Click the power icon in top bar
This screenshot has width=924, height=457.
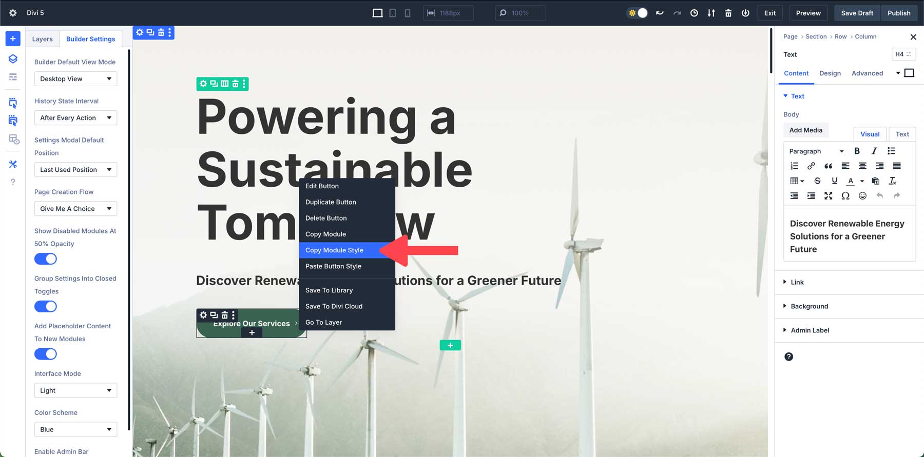point(745,13)
